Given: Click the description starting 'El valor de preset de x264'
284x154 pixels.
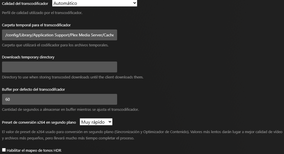Looking at the screenshot, I should coord(142,135).
